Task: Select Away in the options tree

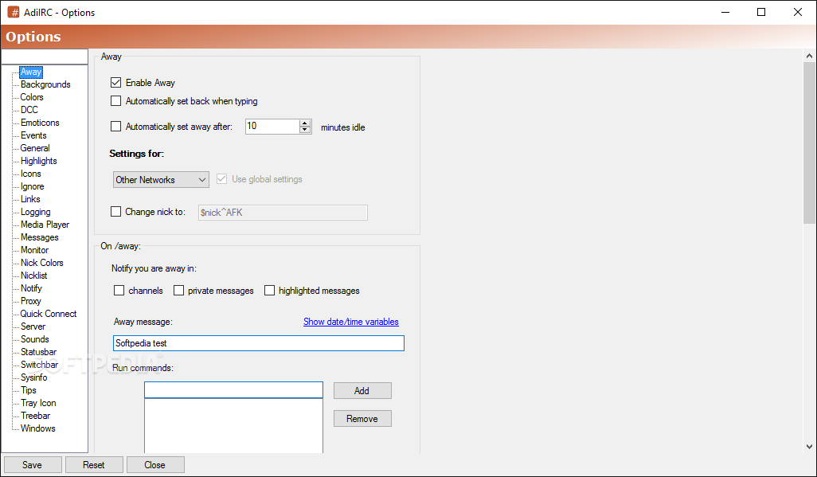Action: click(x=31, y=72)
